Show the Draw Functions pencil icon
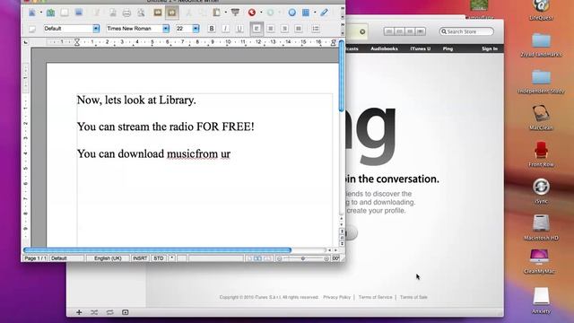 325,13
